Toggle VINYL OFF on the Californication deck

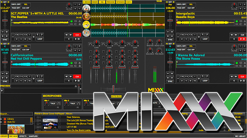[16, 46]
